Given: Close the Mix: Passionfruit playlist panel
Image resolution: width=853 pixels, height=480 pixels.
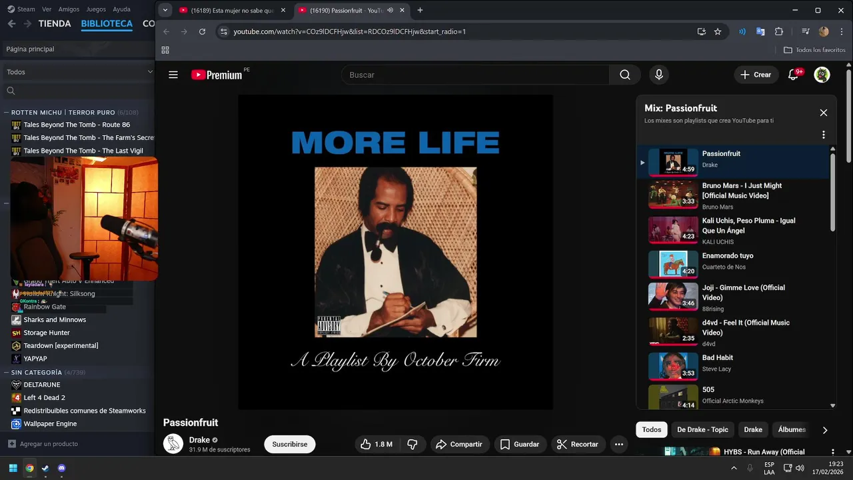Looking at the screenshot, I should [x=824, y=113].
